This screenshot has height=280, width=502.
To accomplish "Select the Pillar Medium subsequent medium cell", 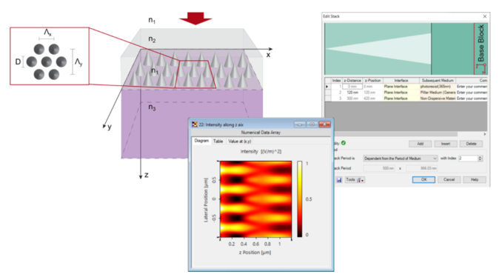I will [x=438, y=93].
